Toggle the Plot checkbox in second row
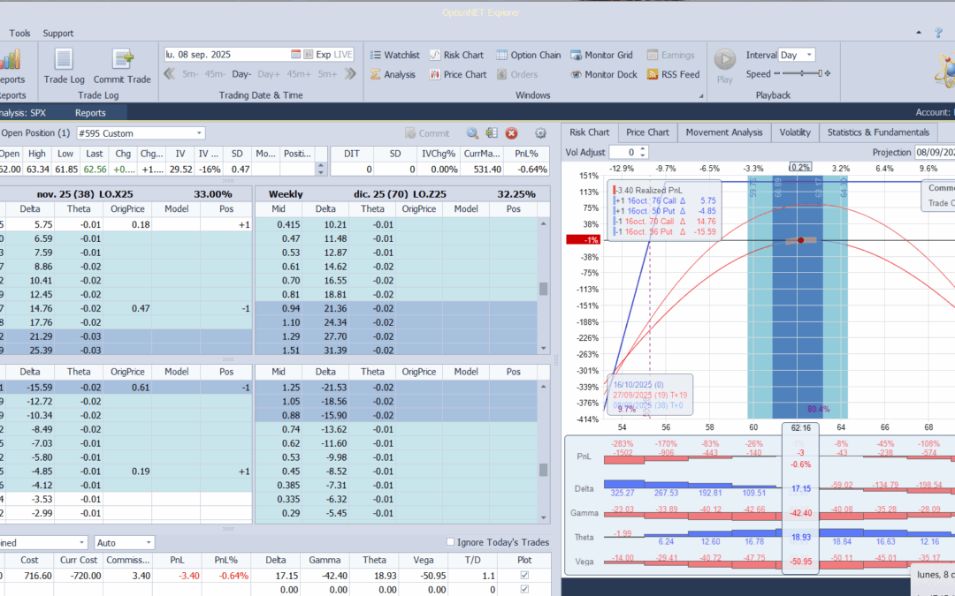 (526, 589)
